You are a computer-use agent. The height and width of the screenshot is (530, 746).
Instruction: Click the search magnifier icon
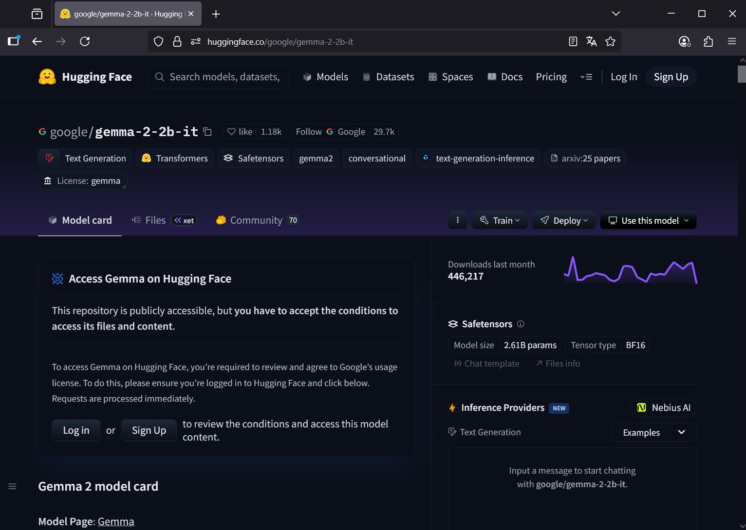pyautogui.click(x=159, y=77)
